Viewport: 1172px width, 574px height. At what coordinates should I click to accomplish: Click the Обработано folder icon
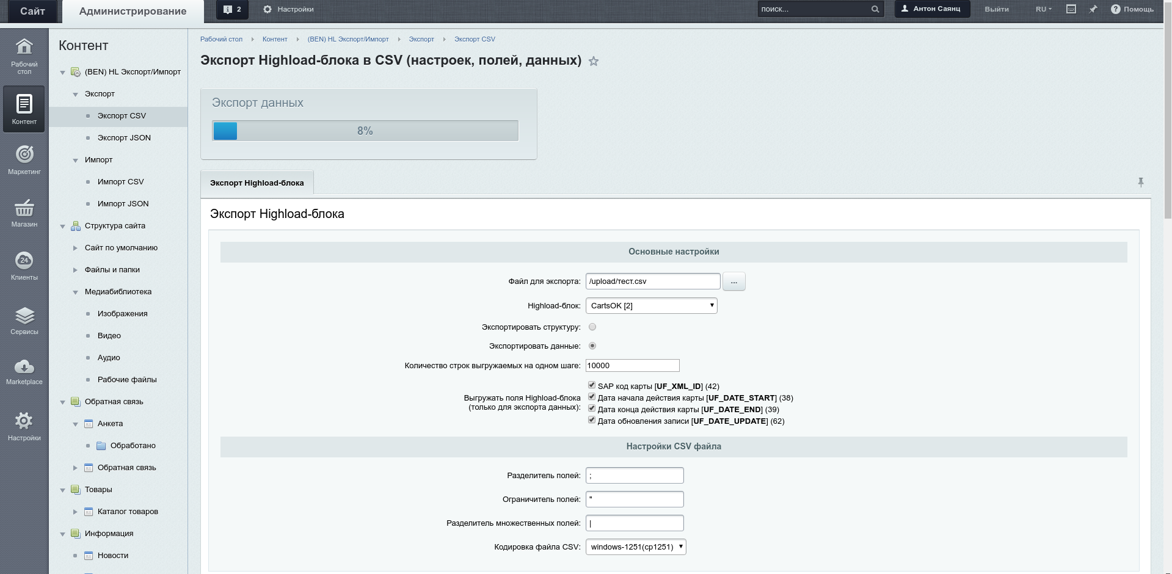[101, 446]
